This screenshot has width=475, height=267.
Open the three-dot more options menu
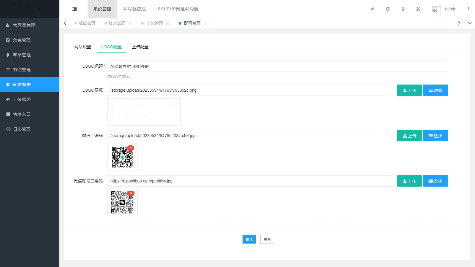[468, 9]
